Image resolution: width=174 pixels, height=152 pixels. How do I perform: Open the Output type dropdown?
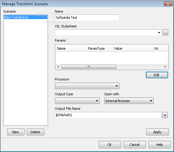(77, 101)
